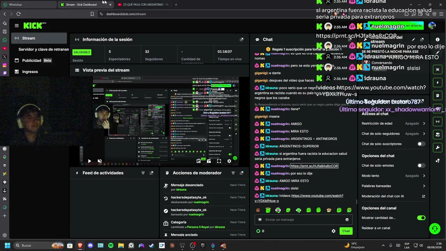Select the Categoría moderator action entry
This screenshot has width=446, height=251.
tap(204, 225)
